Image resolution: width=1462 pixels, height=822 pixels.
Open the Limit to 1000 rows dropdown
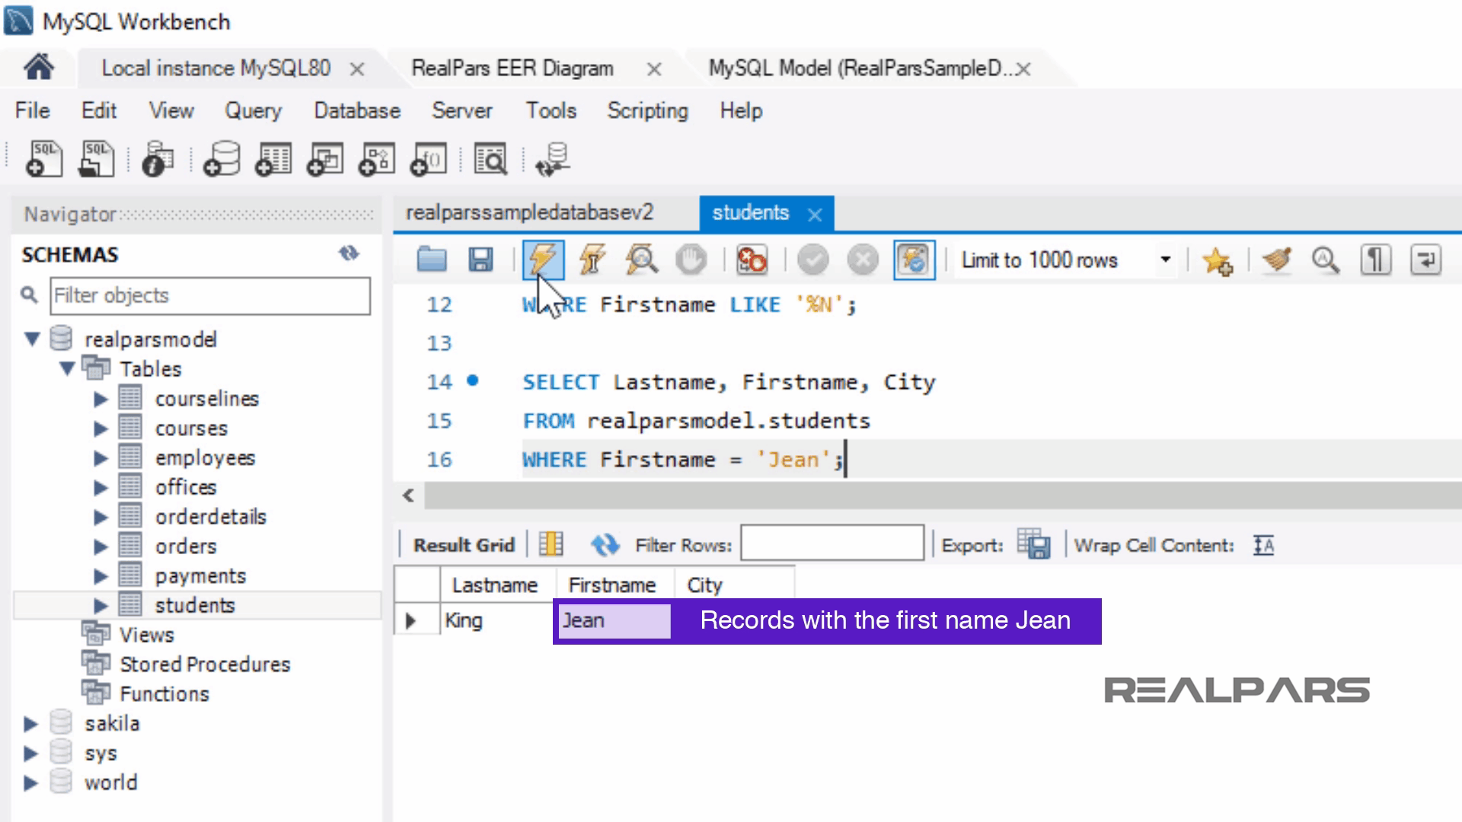(x=1165, y=260)
